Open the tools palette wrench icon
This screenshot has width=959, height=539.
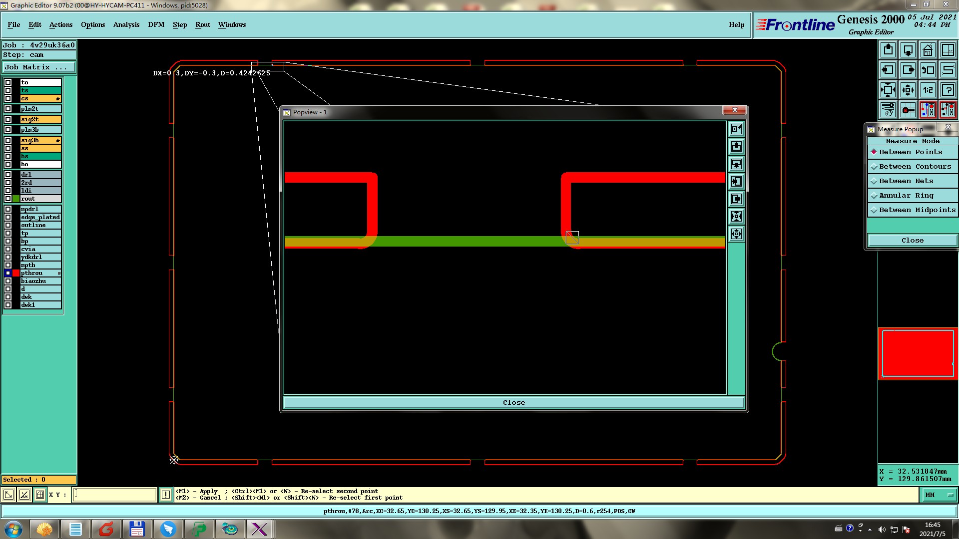click(888, 110)
